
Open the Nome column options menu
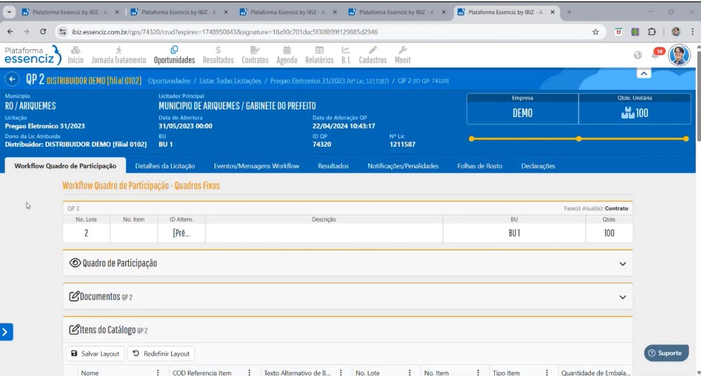tap(158, 372)
